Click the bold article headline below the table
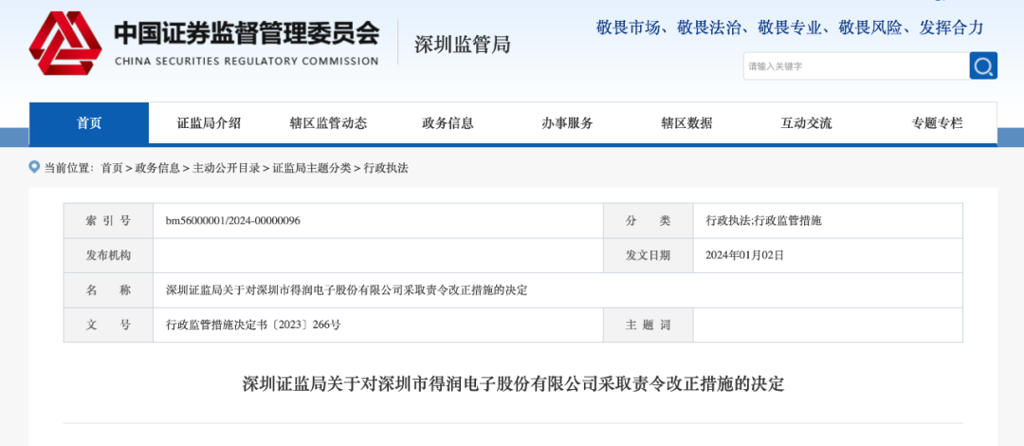 [513, 384]
